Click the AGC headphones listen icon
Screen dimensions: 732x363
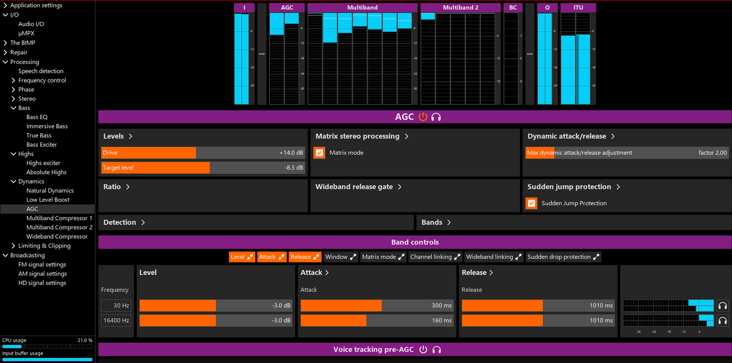(x=436, y=117)
